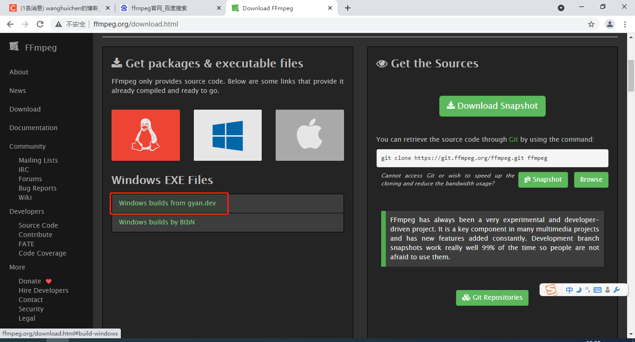Open the Contact sidebar link
Viewport: 635px width, 342px height.
[31, 300]
